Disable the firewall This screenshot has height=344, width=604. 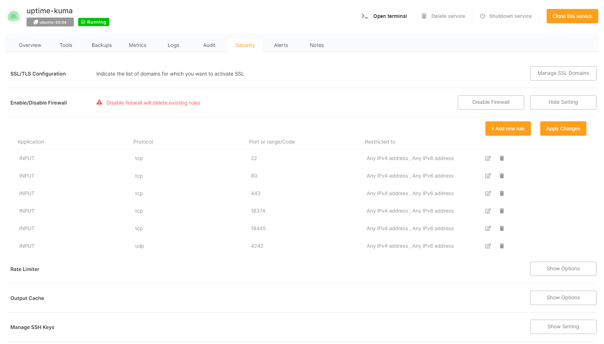click(490, 102)
